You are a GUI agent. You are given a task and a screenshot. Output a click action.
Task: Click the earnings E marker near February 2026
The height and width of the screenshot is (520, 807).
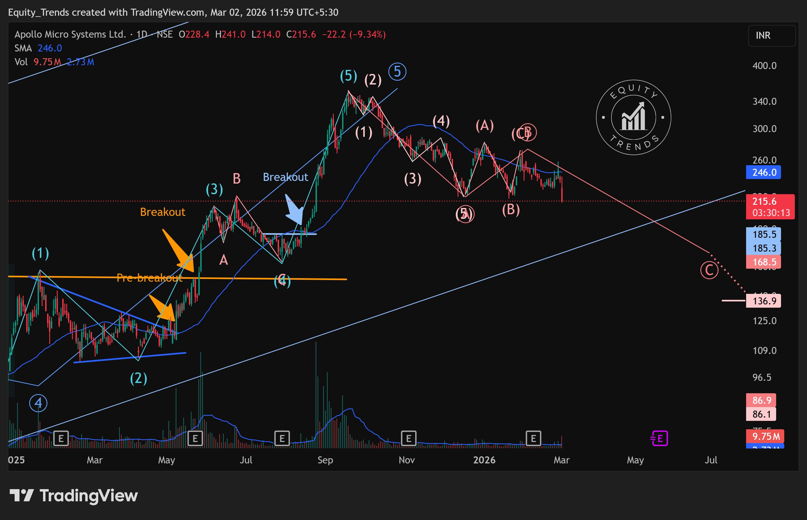(x=533, y=438)
